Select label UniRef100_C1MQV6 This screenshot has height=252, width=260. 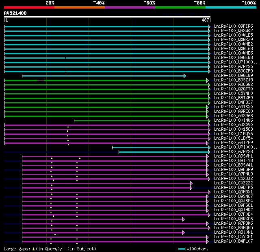click(x=233, y=134)
